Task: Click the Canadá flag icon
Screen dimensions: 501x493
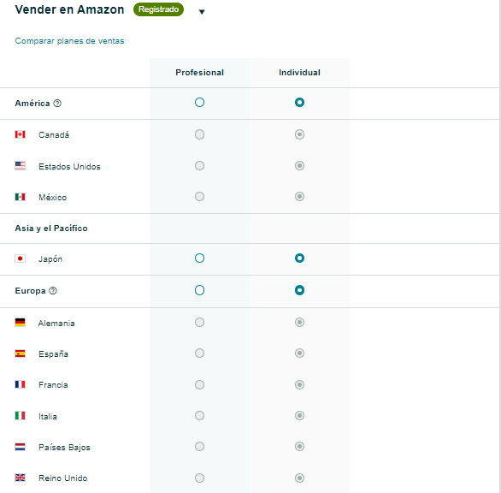Action: coord(21,134)
